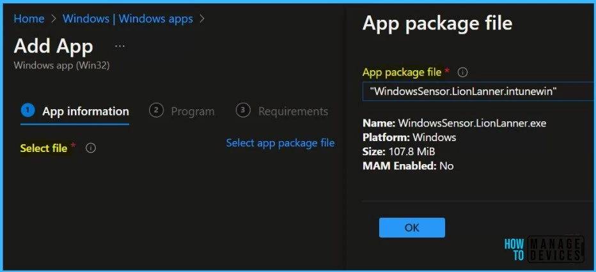Click the info icon next to Select file
The width and height of the screenshot is (596, 272).
(91, 148)
